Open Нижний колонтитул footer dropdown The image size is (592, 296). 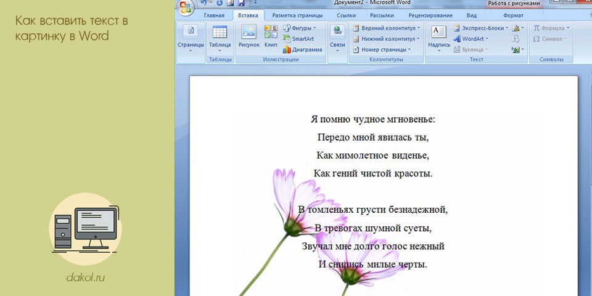coord(386,39)
